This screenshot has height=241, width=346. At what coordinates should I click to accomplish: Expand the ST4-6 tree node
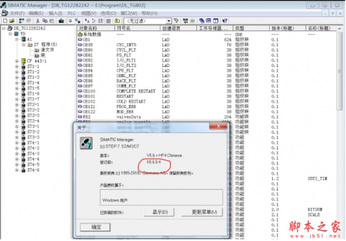pyautogui.click(x=17, y=170)
